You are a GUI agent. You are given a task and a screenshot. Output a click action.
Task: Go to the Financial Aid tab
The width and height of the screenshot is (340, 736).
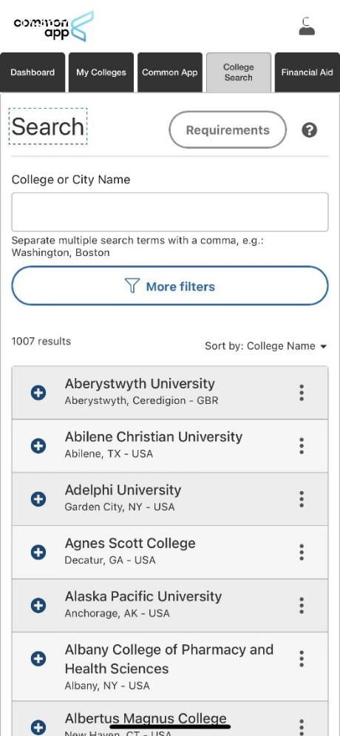point(307,72)
